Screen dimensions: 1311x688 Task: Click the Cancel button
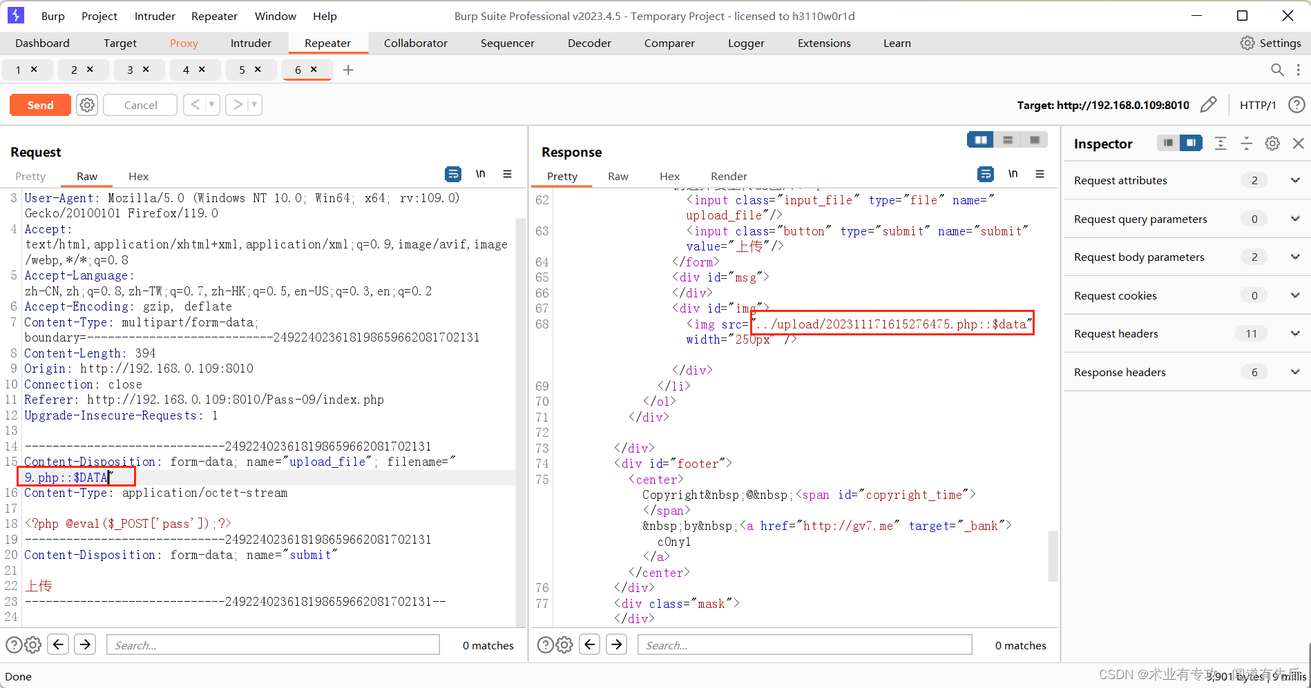(140, 105)
